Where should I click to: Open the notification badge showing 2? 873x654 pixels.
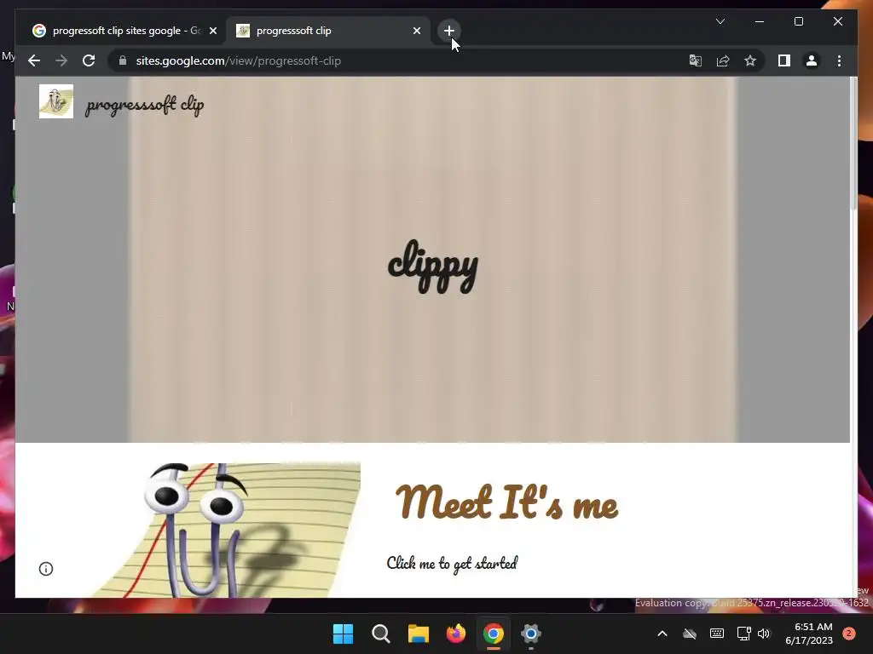click(x=848, y=634)
